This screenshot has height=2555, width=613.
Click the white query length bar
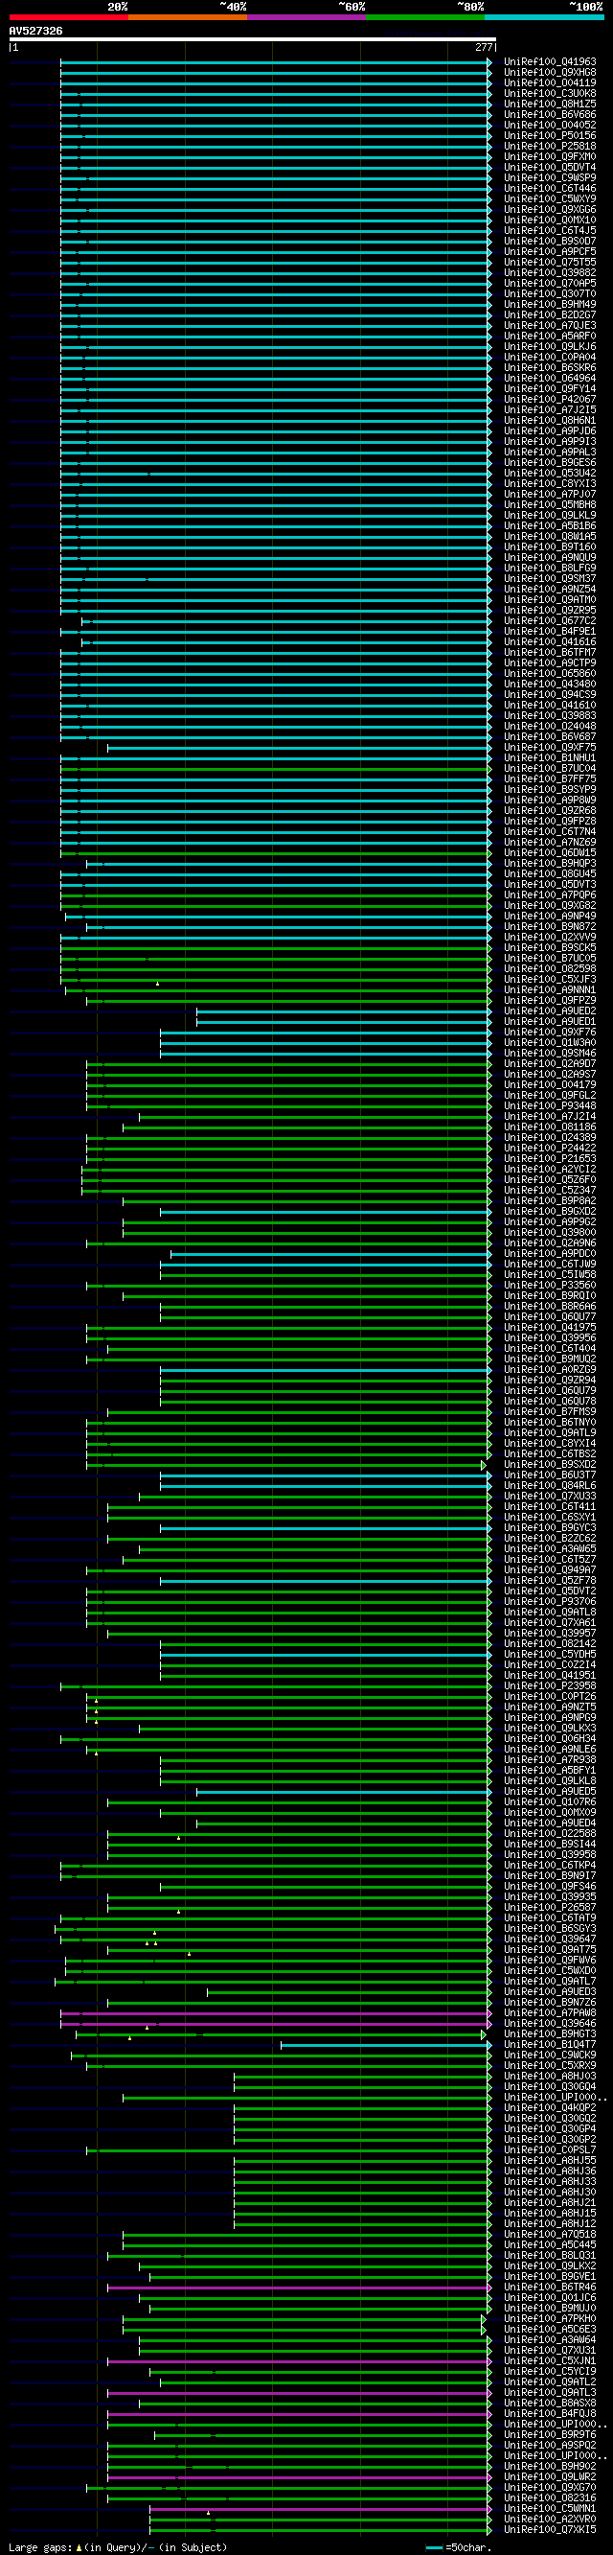(x=252, y=39)
